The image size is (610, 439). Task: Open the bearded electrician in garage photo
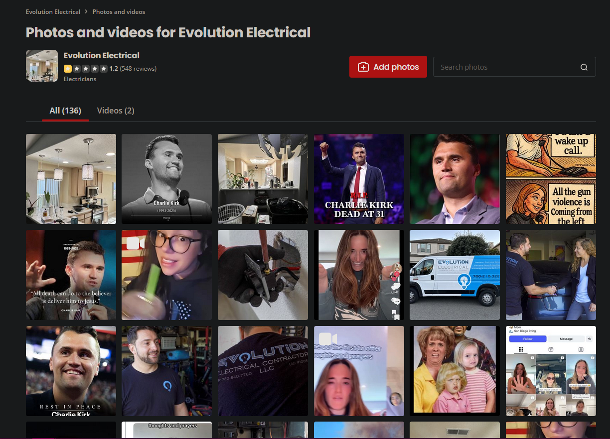click(x=166, y=371)
